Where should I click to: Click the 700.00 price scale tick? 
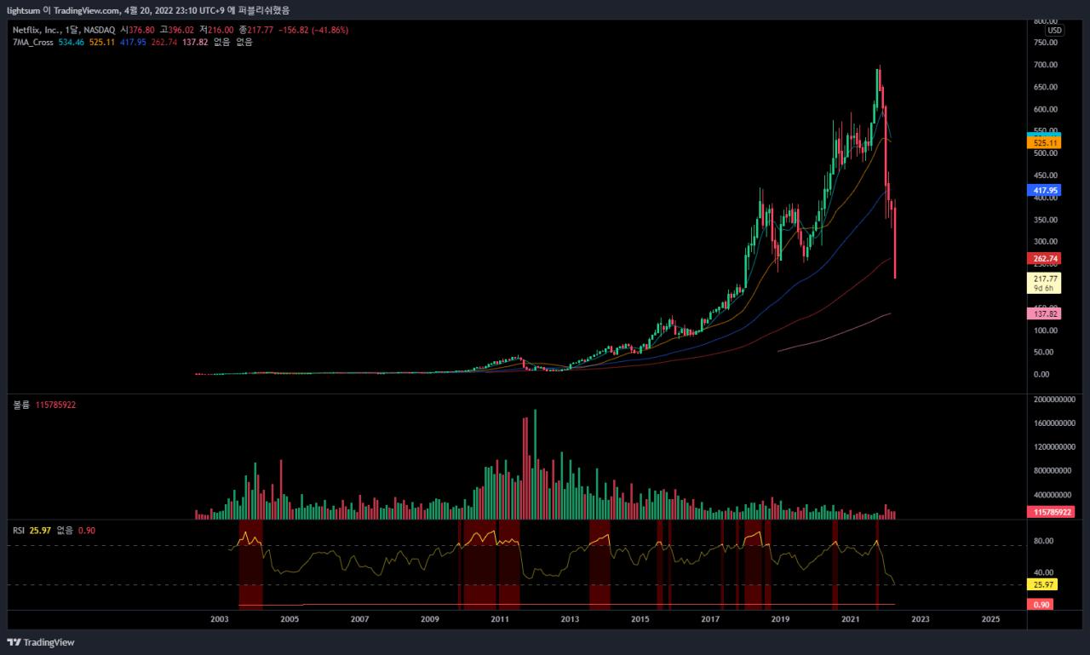click(1046, 65)
